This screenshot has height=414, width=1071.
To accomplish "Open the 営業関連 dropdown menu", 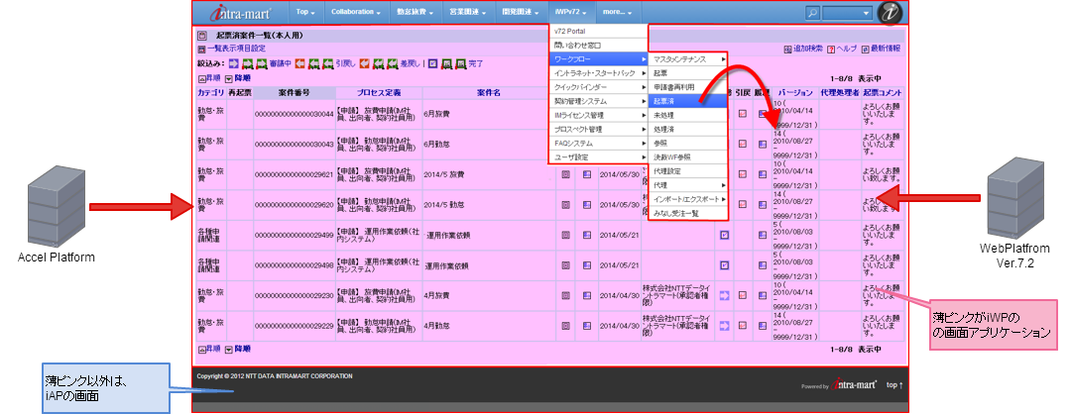I will point(468,12).
